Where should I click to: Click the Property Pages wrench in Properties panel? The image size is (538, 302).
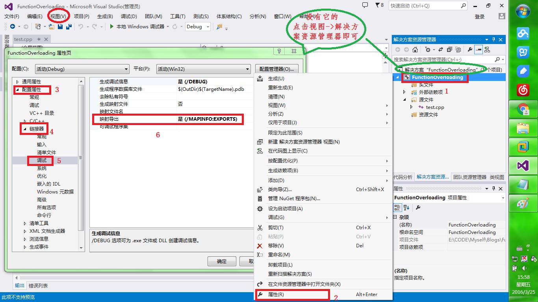point(418,207)
